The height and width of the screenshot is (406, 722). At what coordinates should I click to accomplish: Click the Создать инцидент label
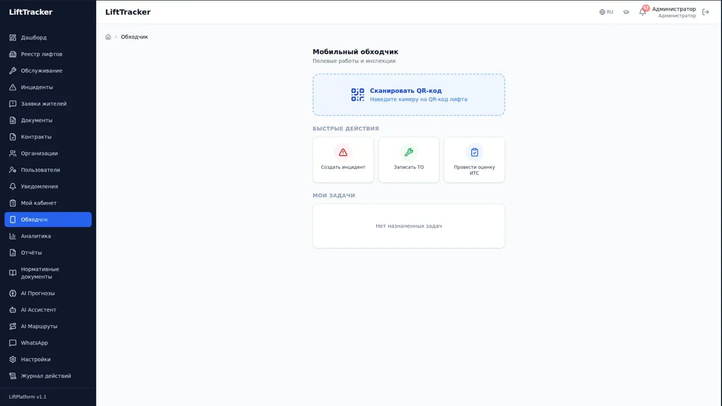pyautogui.click(x=343, y=167)
